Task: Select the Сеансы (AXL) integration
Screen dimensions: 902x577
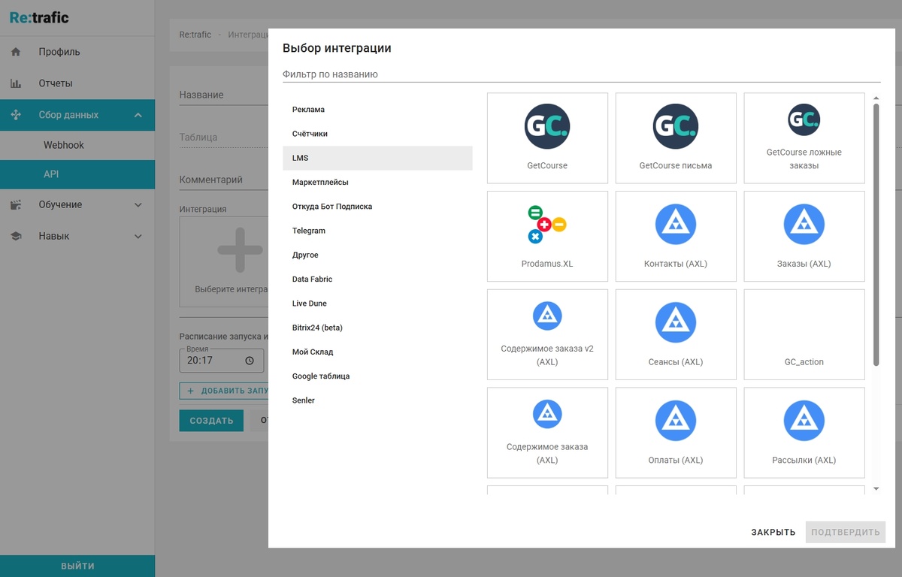Action: click(x=676, y=334)
